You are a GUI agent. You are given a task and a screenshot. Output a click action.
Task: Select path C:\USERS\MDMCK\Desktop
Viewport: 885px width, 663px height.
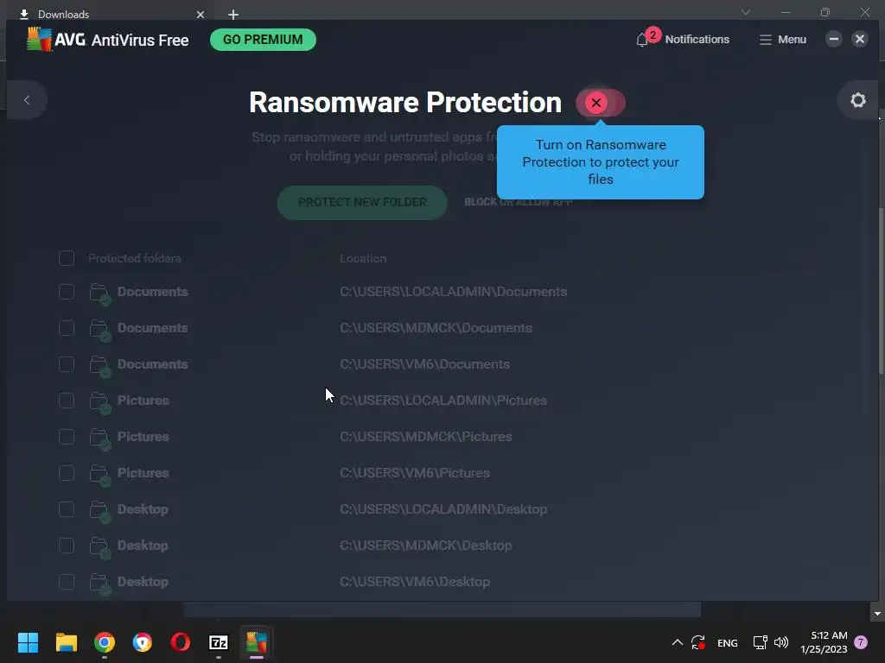point(425,546)
